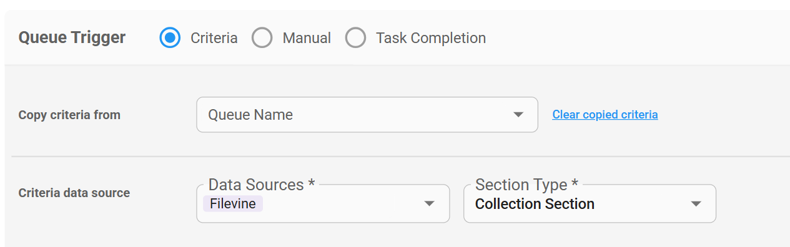The width and height of the screenshot is (790, 247).
Task: Open the Section Type dropdown
Action: pos(590,203)
